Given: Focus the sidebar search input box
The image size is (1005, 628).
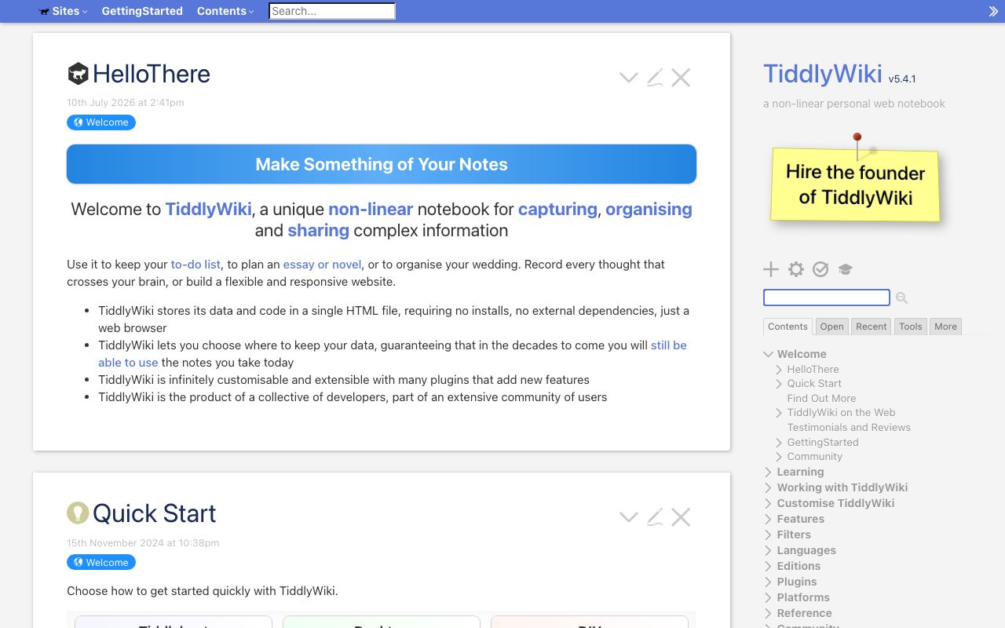Looking at the screenshot, I should click(x=827, y=298).
